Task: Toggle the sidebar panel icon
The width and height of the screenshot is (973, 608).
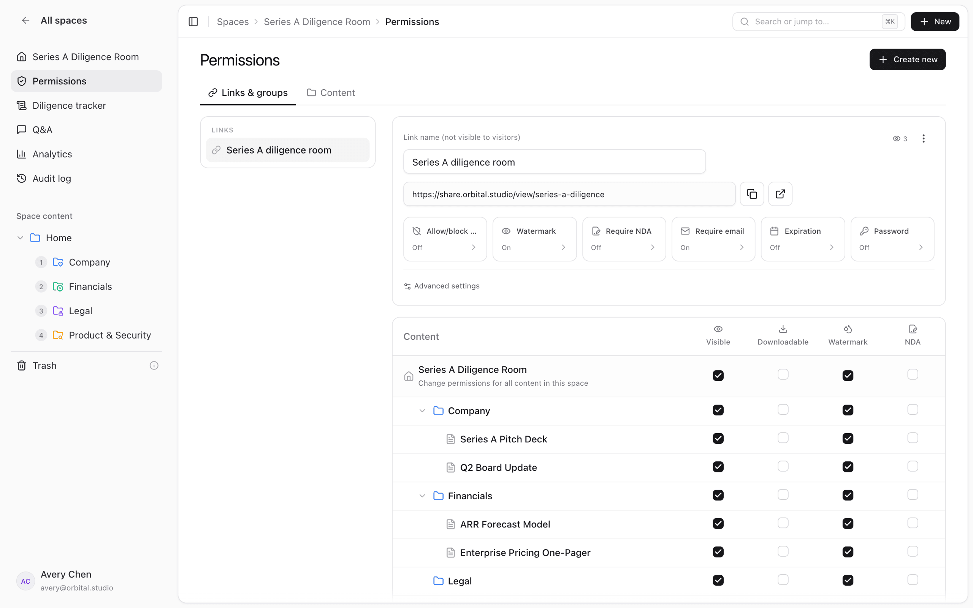Action: click(x=193, y=22)
